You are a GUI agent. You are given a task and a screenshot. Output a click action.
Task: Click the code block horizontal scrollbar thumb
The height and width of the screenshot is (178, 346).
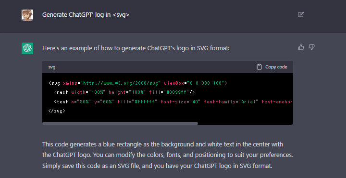click(120, 123)
